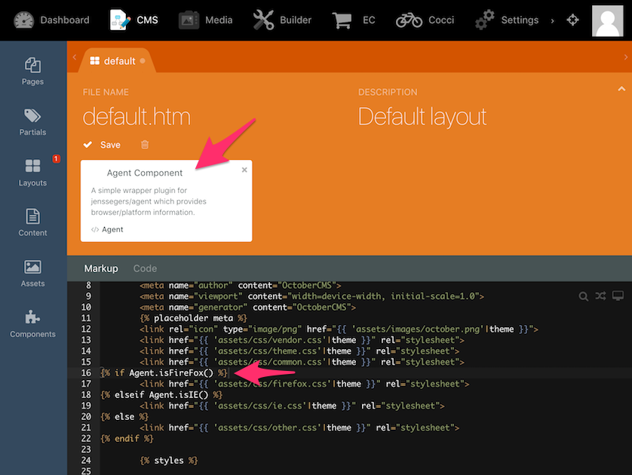632x475 pixels.
Task: Open Partials from the sidebar
Action: tap(32, 122)
